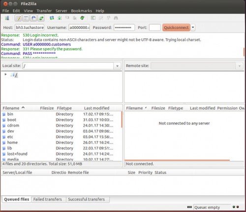The image size is (246, 212).
Task: Select the boot directory row
Action: (x=61, y=120)
